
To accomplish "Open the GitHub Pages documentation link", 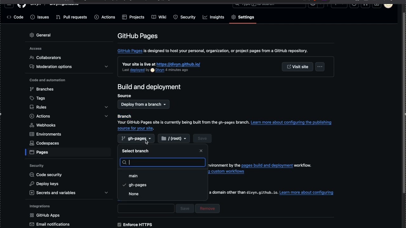I will 130,51.
